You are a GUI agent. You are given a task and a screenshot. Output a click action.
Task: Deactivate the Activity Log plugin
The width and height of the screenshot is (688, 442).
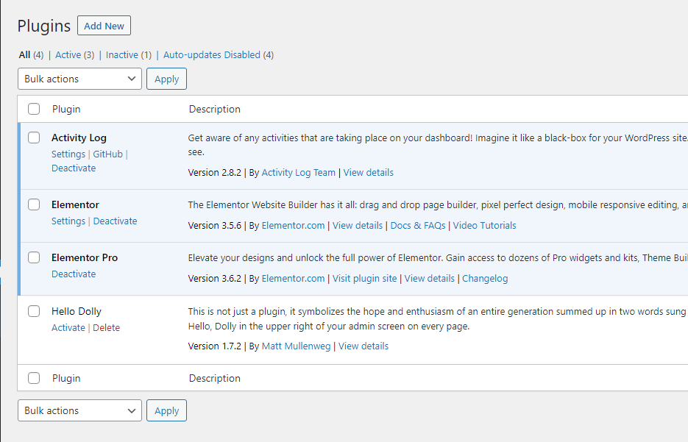coord(74,168)
